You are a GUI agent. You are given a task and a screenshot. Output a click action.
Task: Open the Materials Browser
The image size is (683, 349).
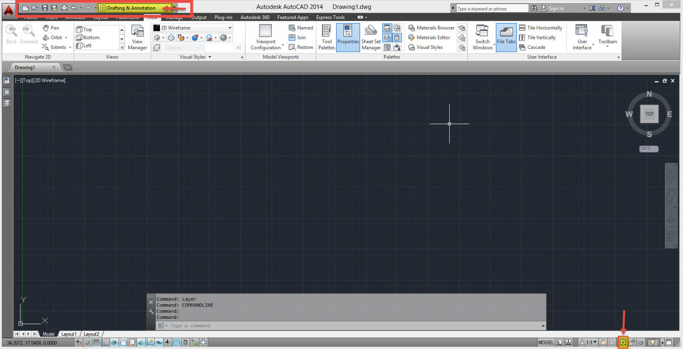click(x=431, y=28)
